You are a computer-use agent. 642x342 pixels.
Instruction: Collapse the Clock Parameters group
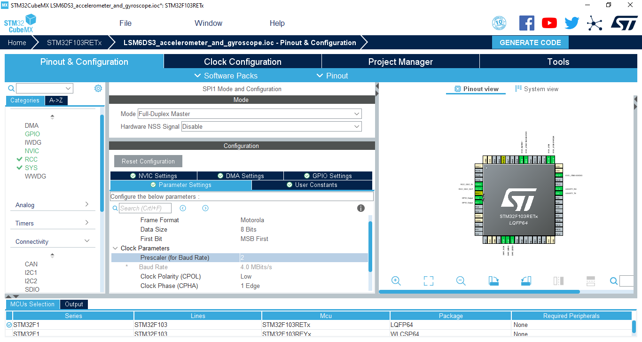(115, 248)
